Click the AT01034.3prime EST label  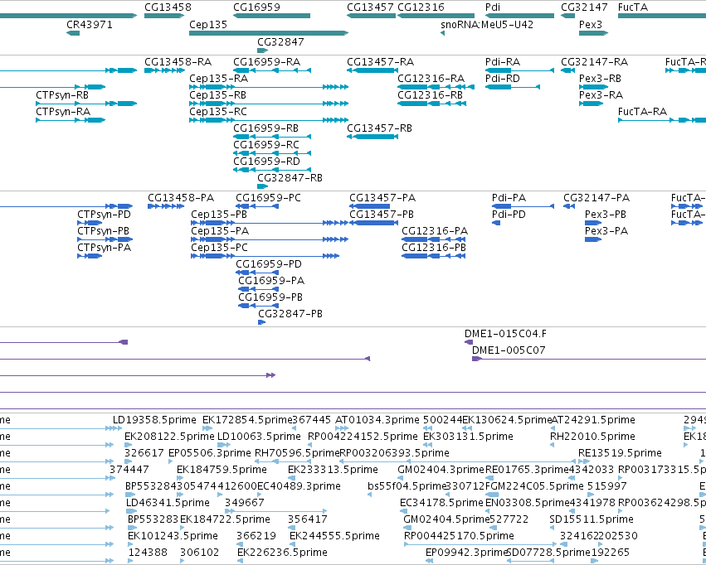click(x=377, y=420)
